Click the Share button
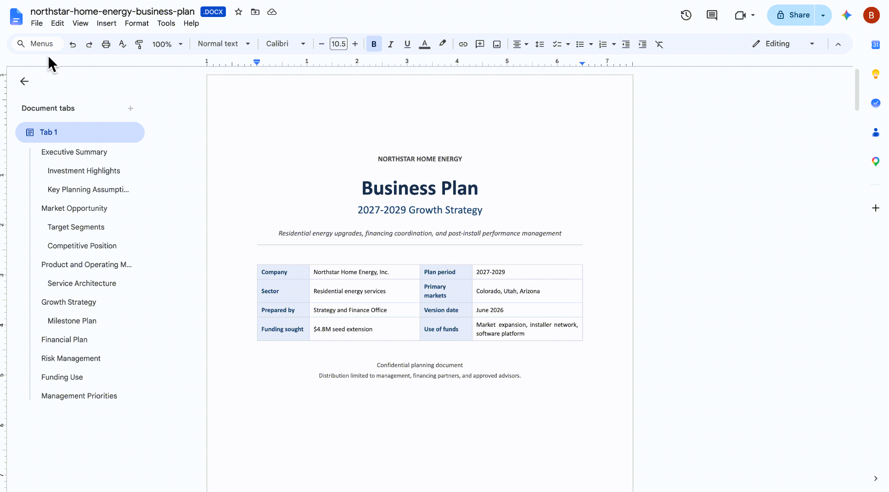This screenshot has width=889, height=492. pos(793,15)
